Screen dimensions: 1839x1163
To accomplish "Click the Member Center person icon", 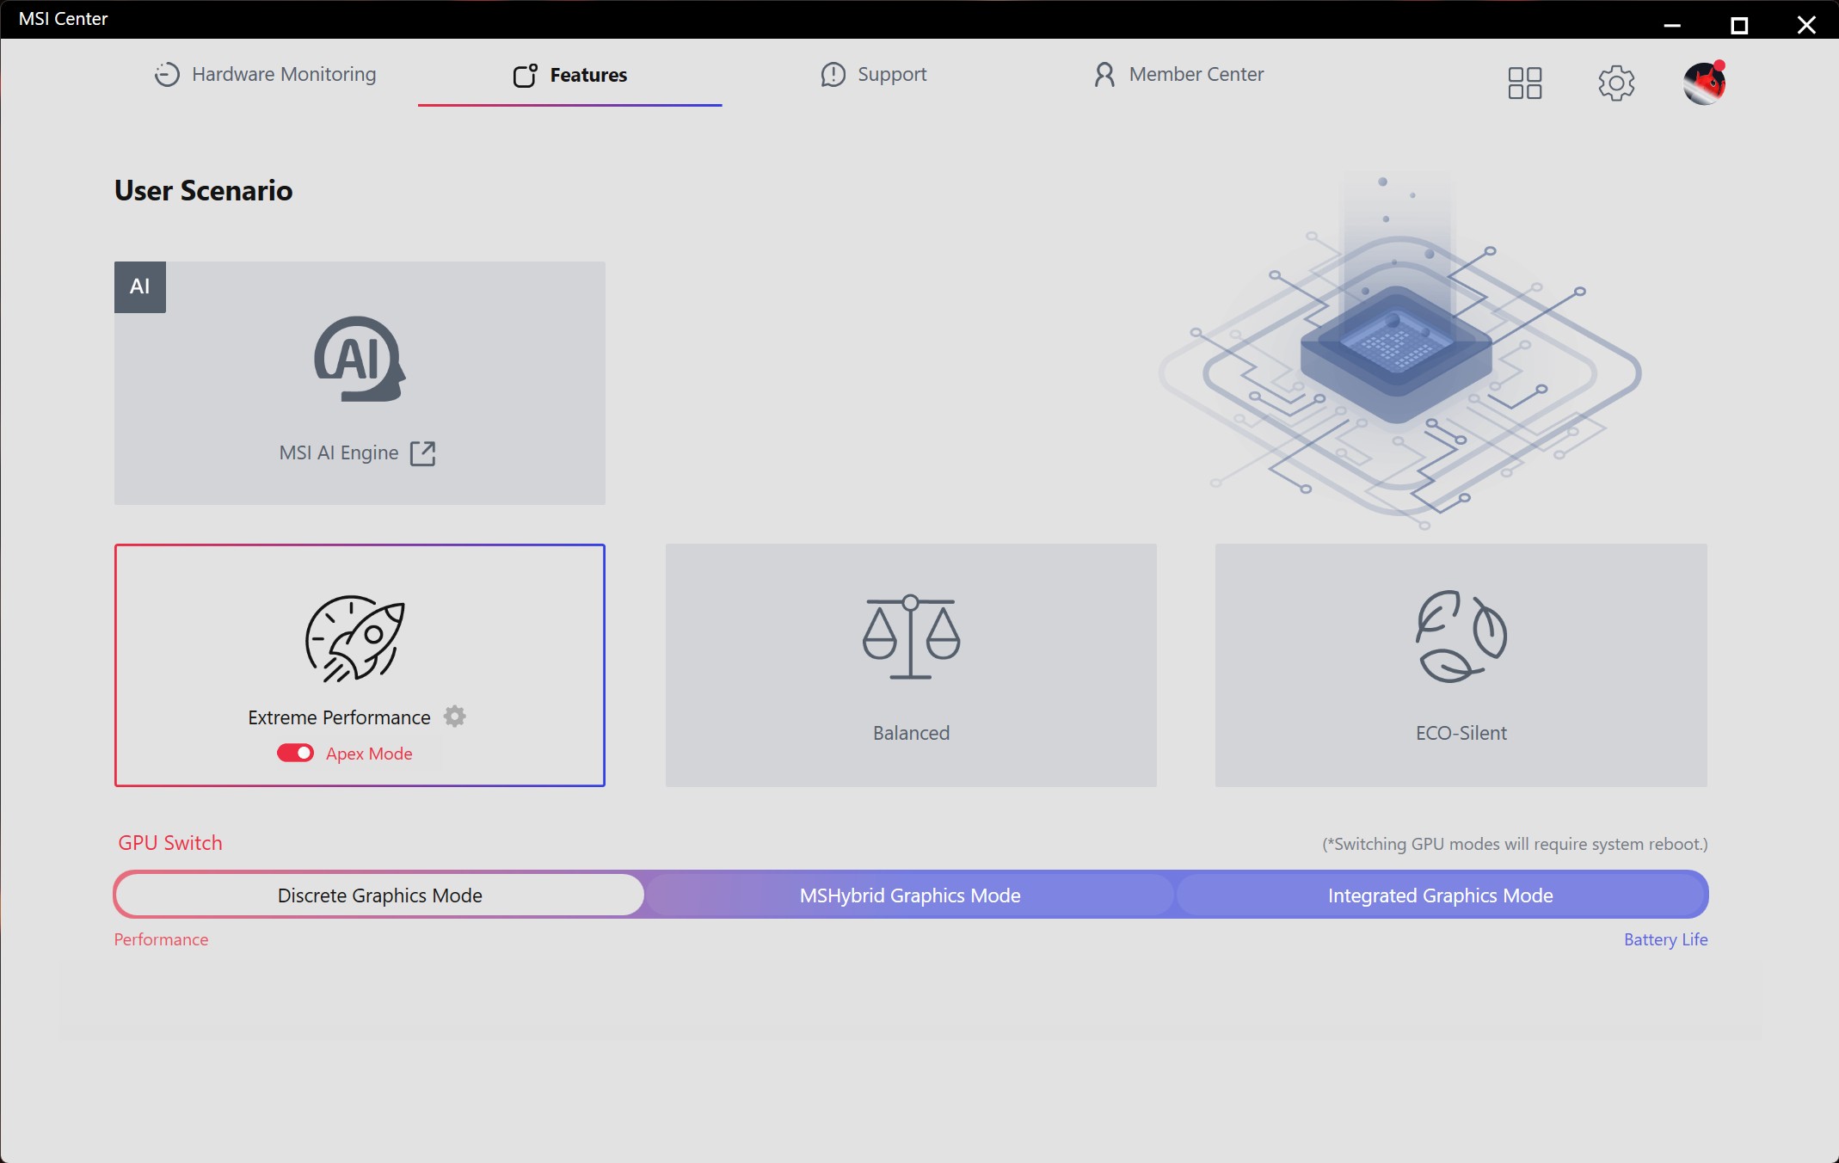I will (x=1104, y=75).
